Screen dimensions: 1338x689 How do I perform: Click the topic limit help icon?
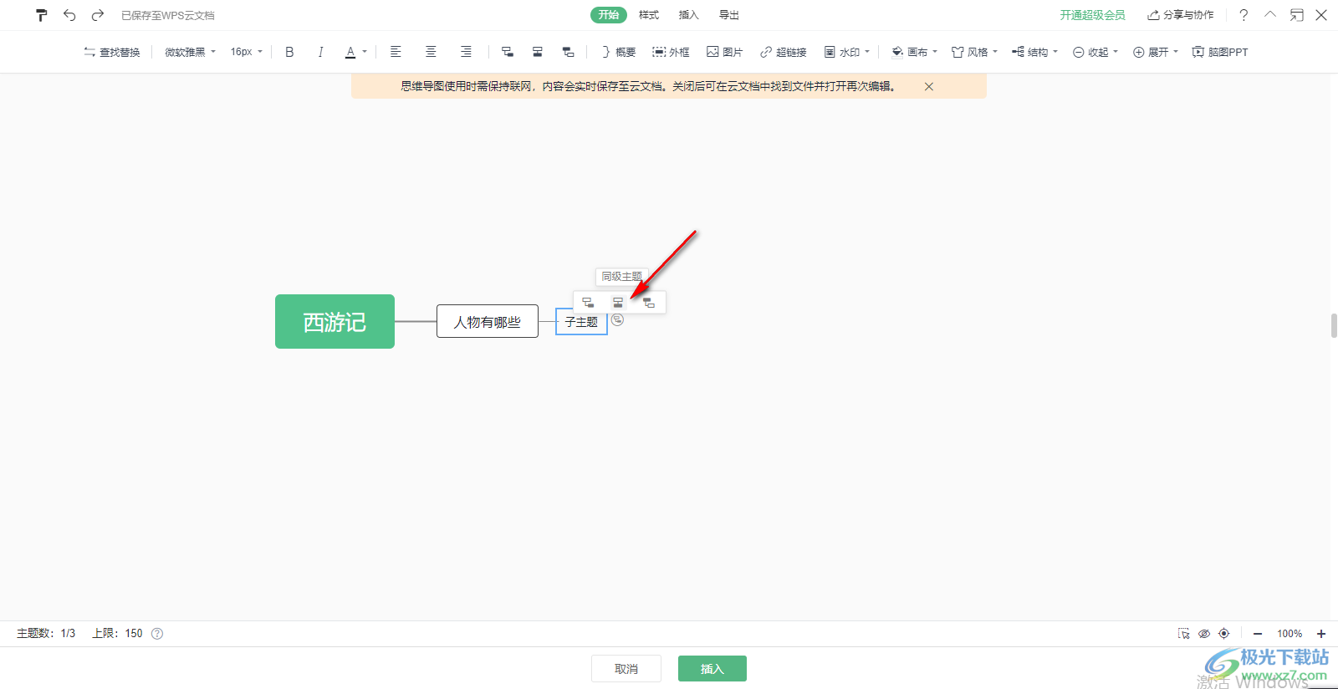coord(157,634)
